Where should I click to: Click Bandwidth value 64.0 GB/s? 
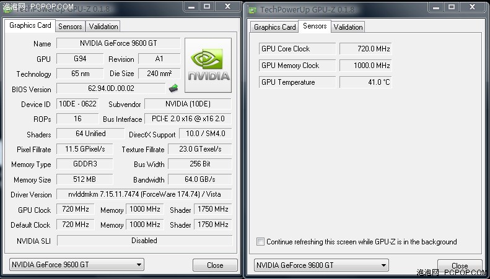(x=200, y=179)
